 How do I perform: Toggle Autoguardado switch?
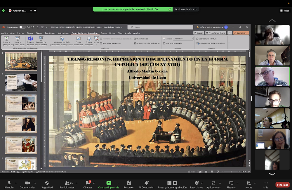coord(22,27)
